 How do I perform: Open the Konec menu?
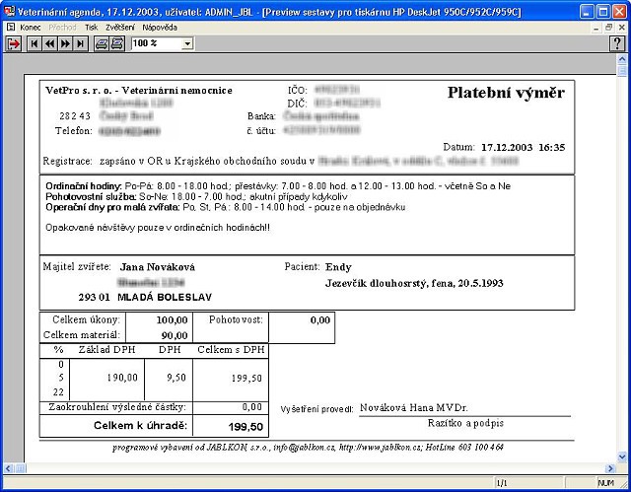31,28
